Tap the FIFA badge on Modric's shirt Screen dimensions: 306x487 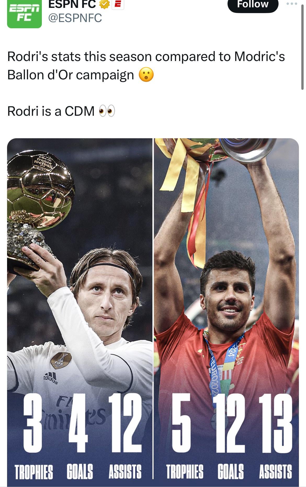click(61, 361)
